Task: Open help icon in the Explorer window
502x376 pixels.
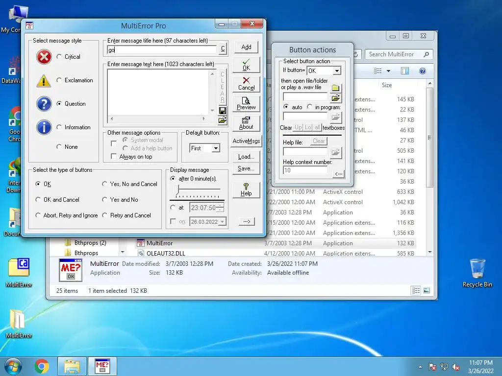Action: [422, 71]
